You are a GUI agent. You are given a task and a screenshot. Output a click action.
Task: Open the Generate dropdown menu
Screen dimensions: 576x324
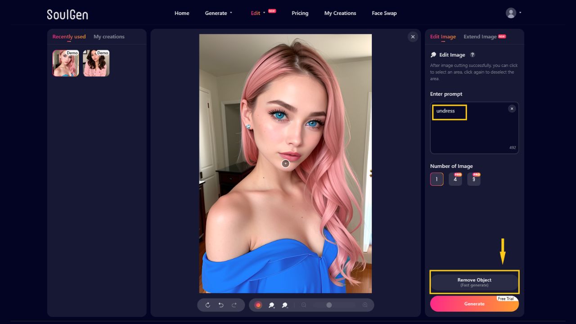tap(219, 13)
